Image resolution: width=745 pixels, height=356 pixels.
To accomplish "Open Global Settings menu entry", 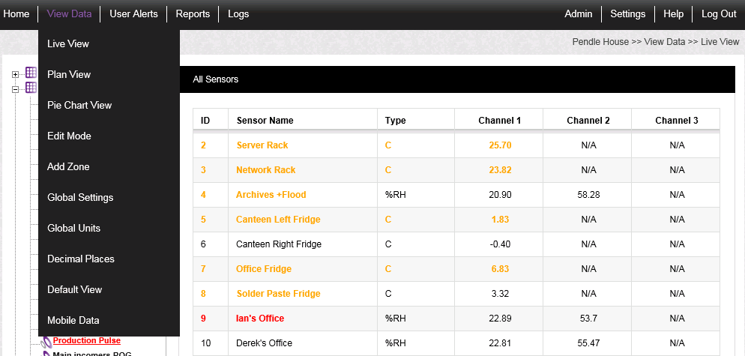I will 80,198.
